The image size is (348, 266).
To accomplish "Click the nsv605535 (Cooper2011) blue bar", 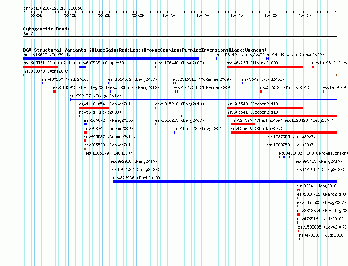I will tap(83, 67).
